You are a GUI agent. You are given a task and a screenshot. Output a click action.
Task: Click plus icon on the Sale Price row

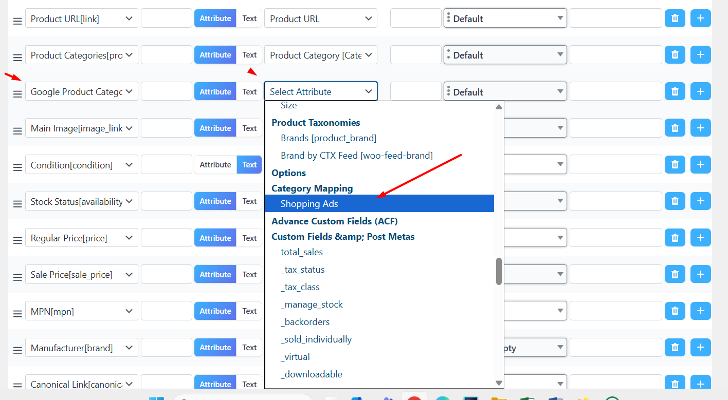point(700,275)
